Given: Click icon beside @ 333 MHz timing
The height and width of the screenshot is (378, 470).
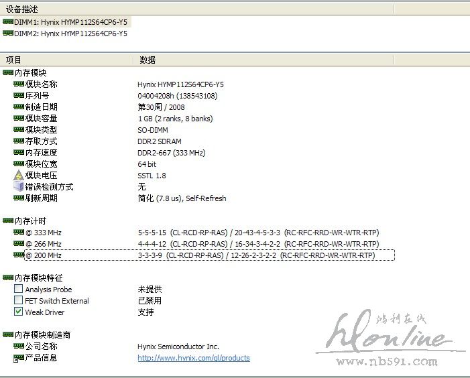Looking at the screenshot, I should click(19, 232).
